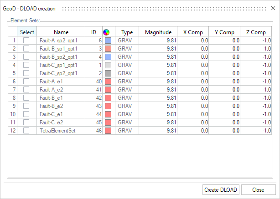Tick the Select checkbox for Fault-B_e1
Image resolution: width=280 pixels, height=199 pixels.
(26, 98)
